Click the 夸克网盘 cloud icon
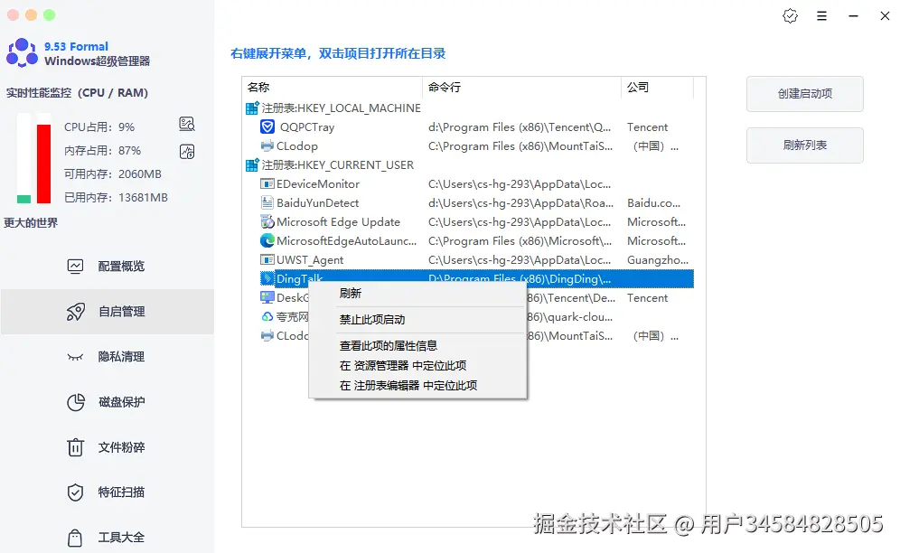900x553 pixels. (267, 316)
